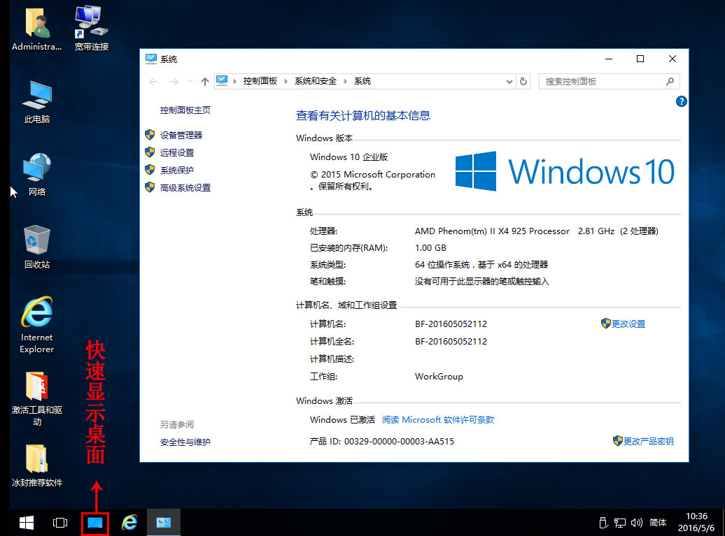Viewport: 725px width, 536px height.
Task: Expand the address bar history dropdown
Action: click(x=509, y=82)
